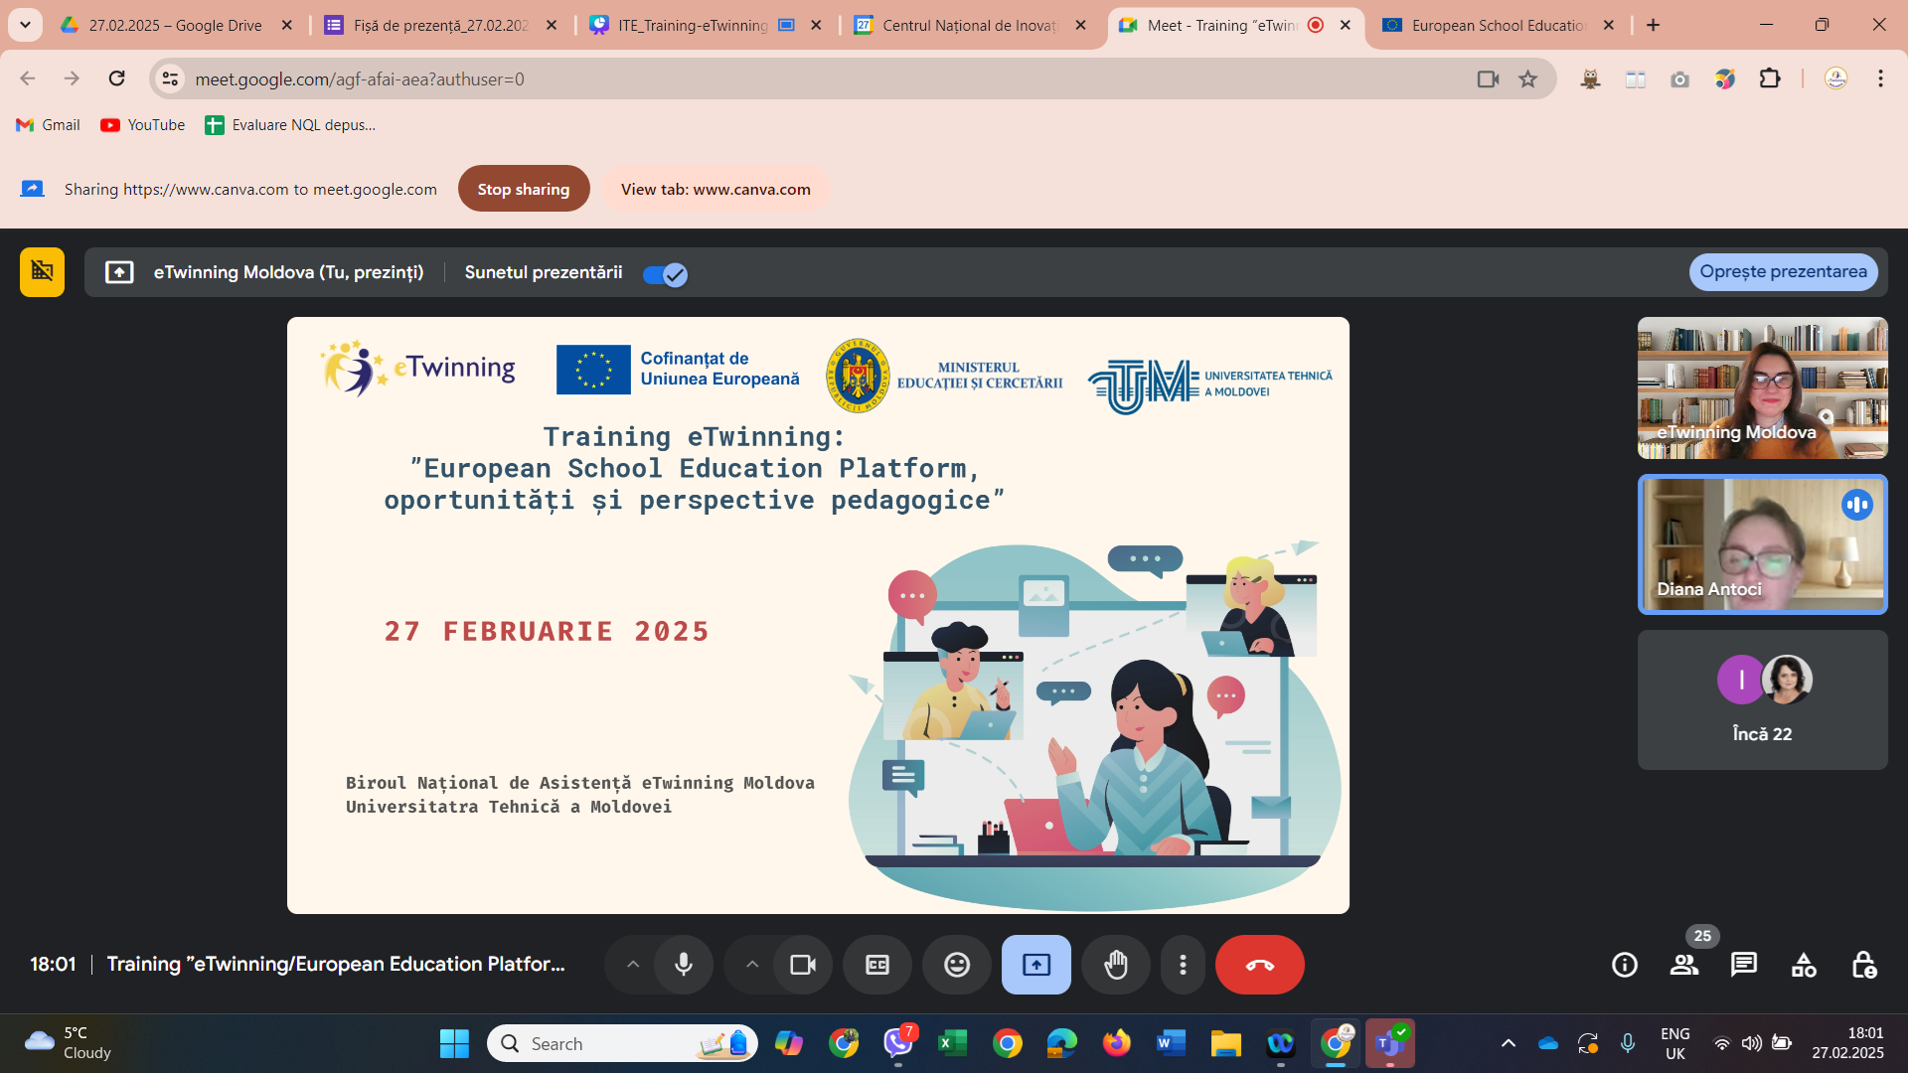
Task: Open host controls lock icon
Action: [1863, 965]
